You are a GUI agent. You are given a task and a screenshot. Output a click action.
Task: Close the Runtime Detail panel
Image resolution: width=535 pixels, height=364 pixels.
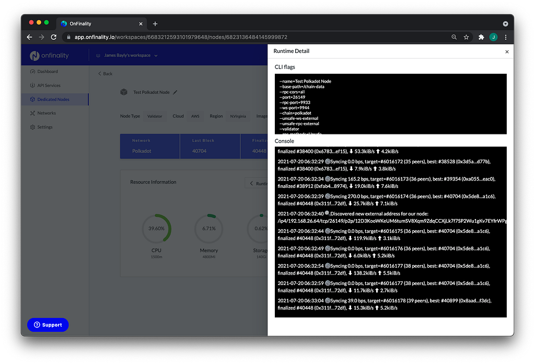point(507,52)
